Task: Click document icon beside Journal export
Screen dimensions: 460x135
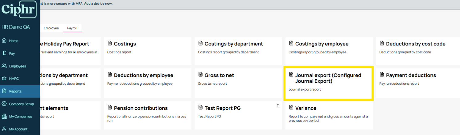Action: pyautogui.click(x=291, y=75)
